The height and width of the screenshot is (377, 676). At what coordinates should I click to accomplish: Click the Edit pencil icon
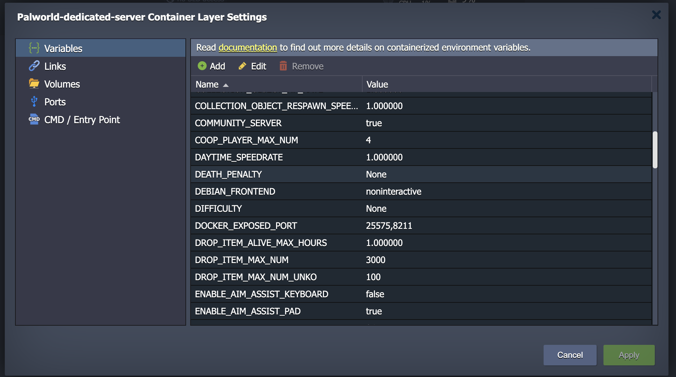pyautogui.click(x=243, y=66)
